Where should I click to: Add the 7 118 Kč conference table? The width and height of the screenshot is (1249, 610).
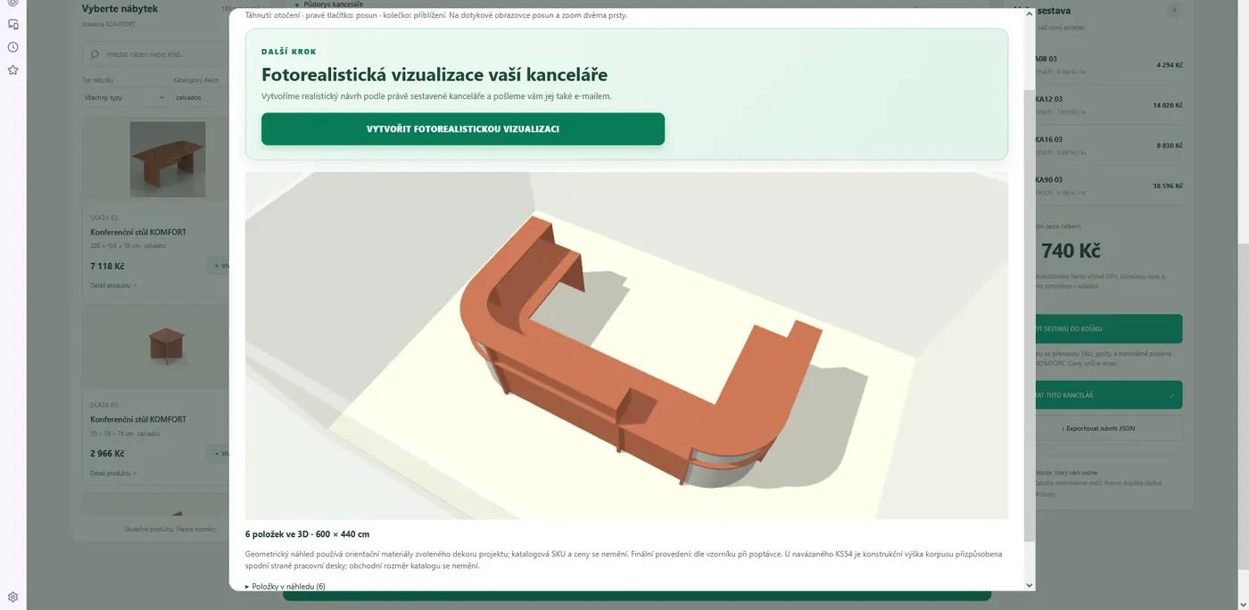[x=219, y=266]
